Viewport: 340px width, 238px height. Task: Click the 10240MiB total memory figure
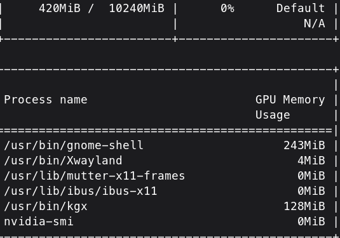coord(137,8)
